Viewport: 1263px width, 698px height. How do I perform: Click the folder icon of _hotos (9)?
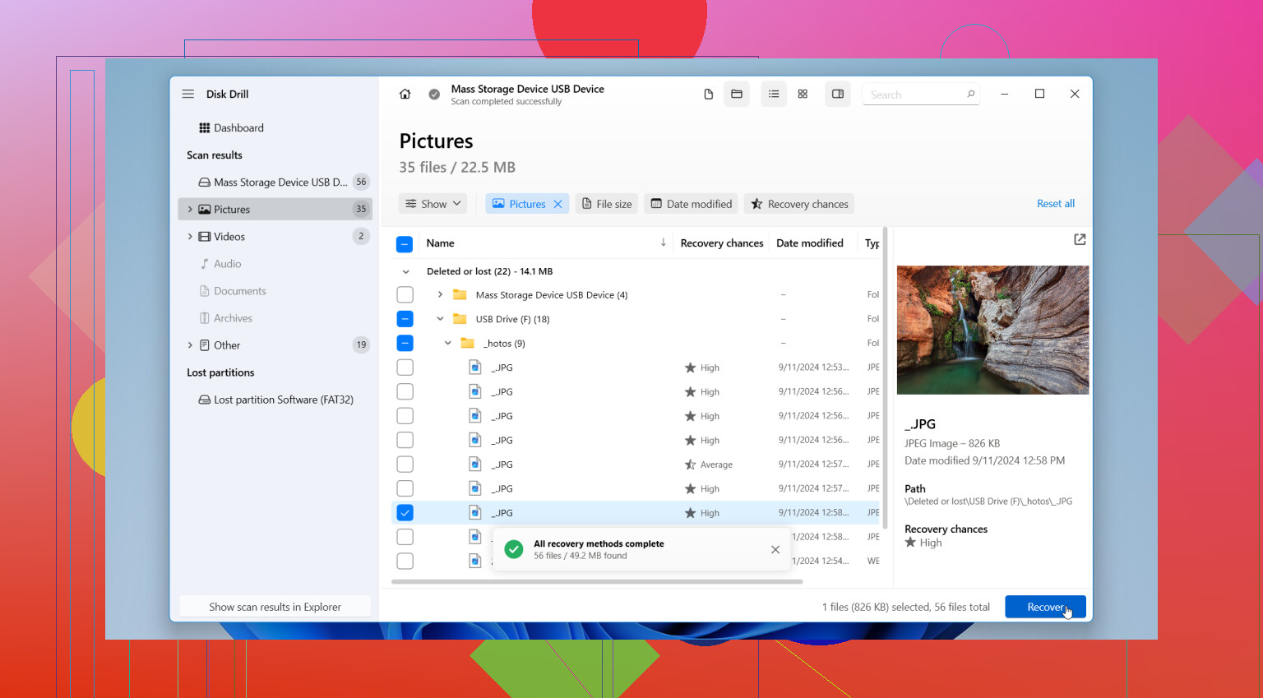pyautogui.click(x=467, y=343)
